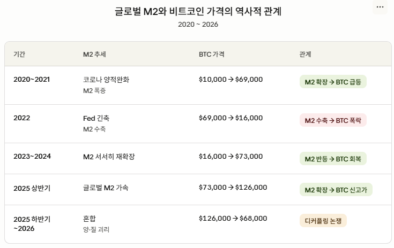Click the 2022 period cell
The image size is (394, 248).
(x=22, y=118)
